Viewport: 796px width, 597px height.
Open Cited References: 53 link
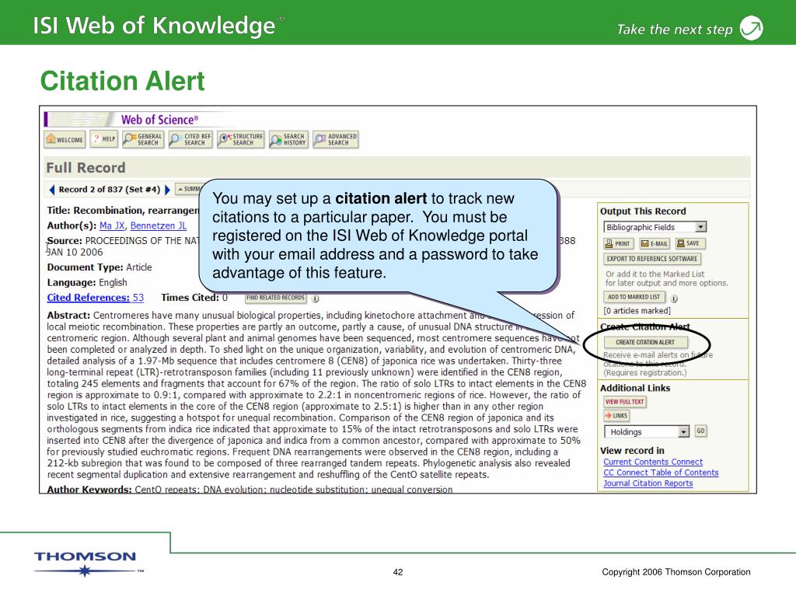(96, 298)
